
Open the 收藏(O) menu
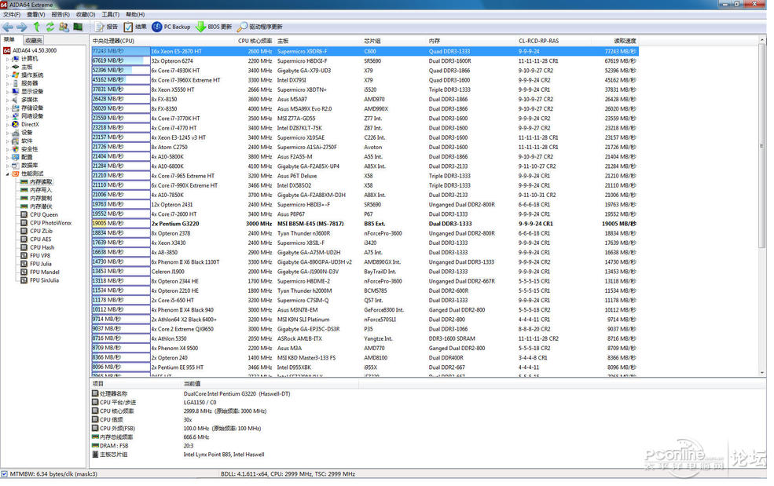86,14
